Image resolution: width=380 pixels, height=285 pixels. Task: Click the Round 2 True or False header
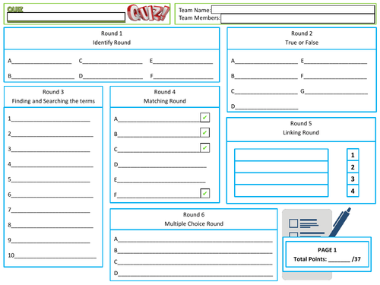[302, 38]
